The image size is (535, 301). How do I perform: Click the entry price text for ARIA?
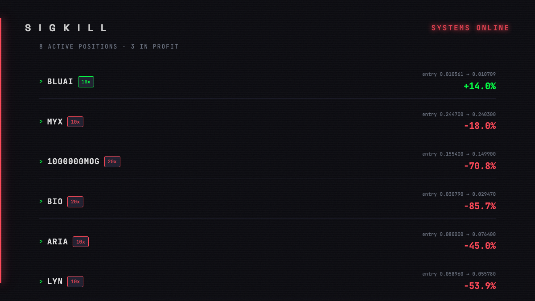459,234
